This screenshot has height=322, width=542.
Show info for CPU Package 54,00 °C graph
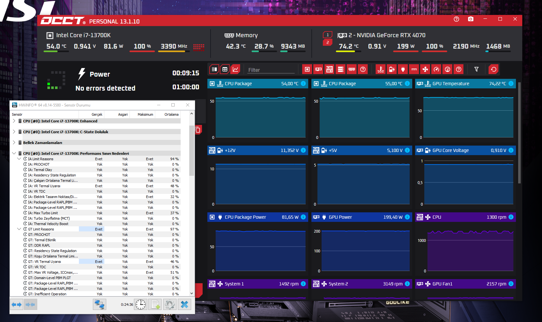pyautogui.click(x=303, y=84)
